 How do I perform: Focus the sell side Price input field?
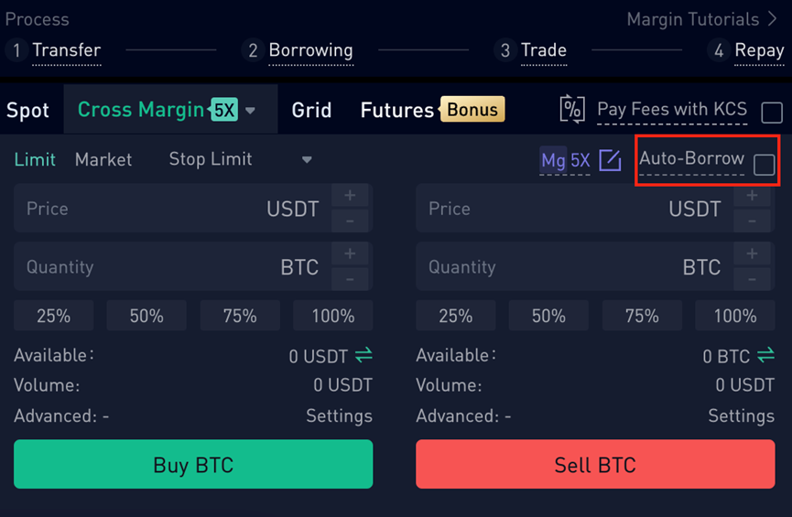(574, 208)
